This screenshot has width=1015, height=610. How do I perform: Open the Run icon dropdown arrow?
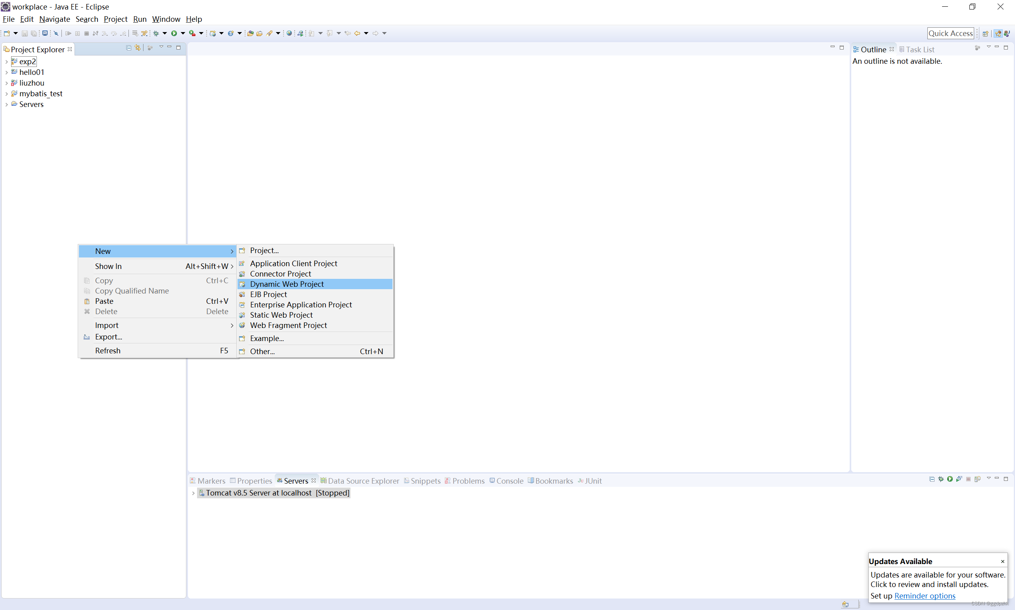(x=183, y=33)
